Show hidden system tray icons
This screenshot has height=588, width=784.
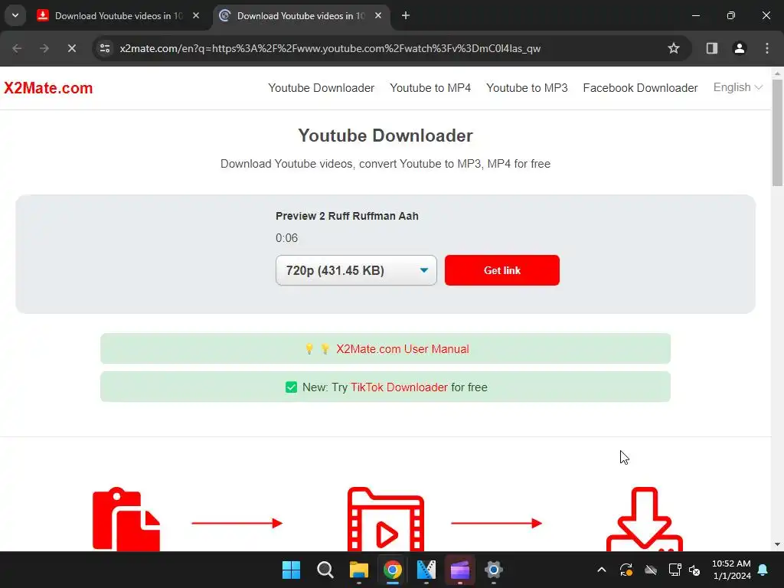602,570
